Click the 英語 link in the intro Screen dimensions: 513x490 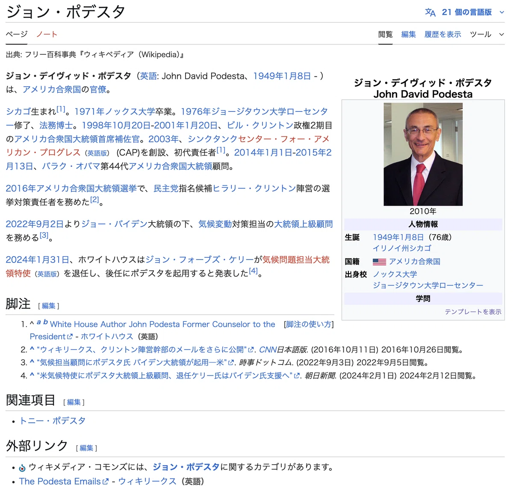point(148,76)
